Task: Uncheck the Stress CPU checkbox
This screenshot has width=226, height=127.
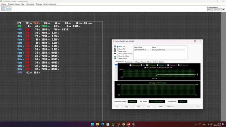Action: point(118,47)
